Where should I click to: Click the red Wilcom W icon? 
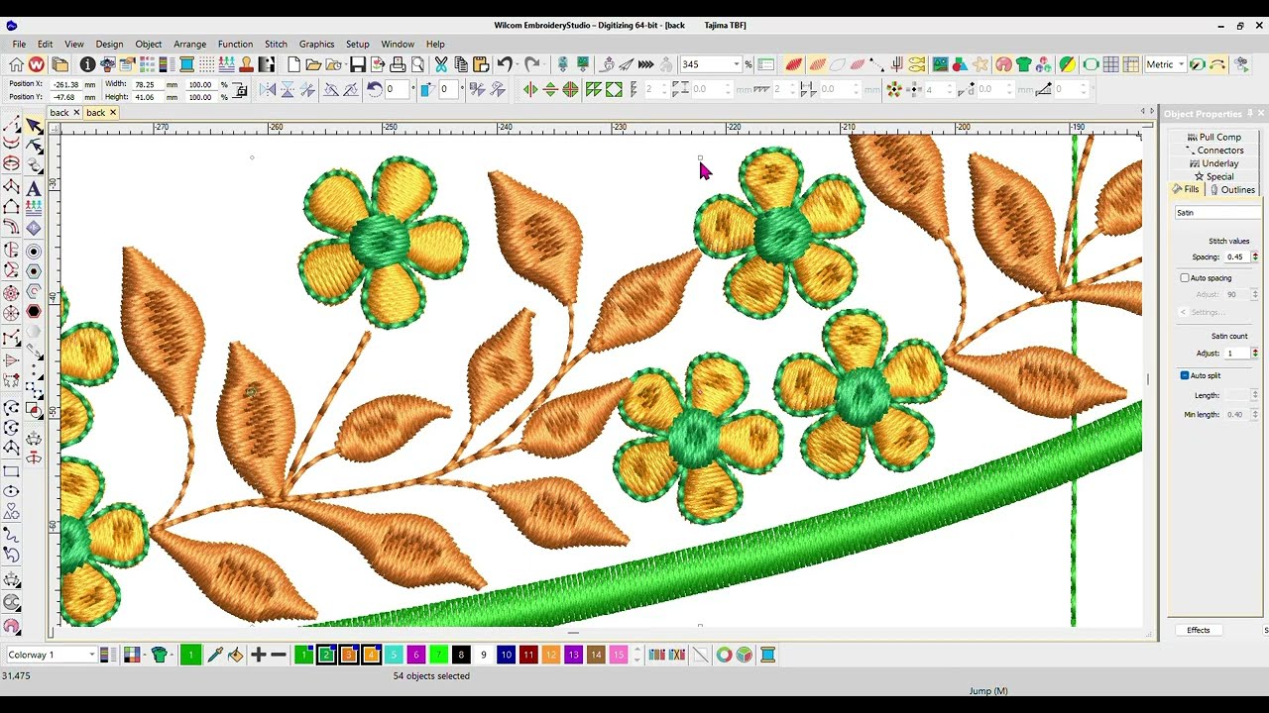coord(37,64)
